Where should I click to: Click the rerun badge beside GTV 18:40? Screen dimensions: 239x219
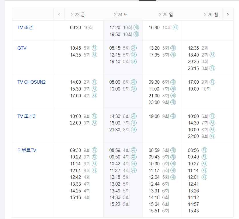[x=212, y=55]
